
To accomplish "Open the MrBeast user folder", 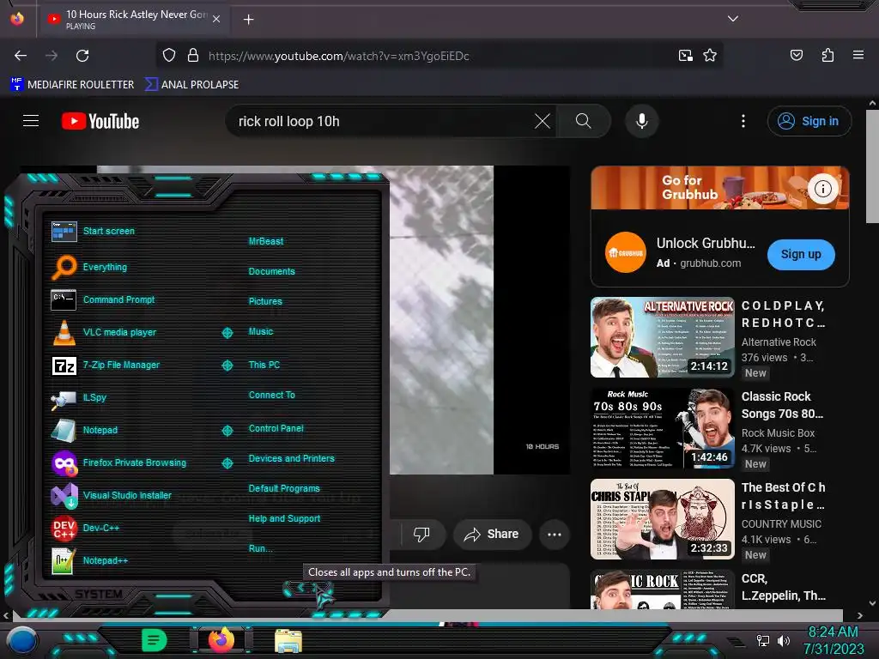I will click(x=266, y=241).
